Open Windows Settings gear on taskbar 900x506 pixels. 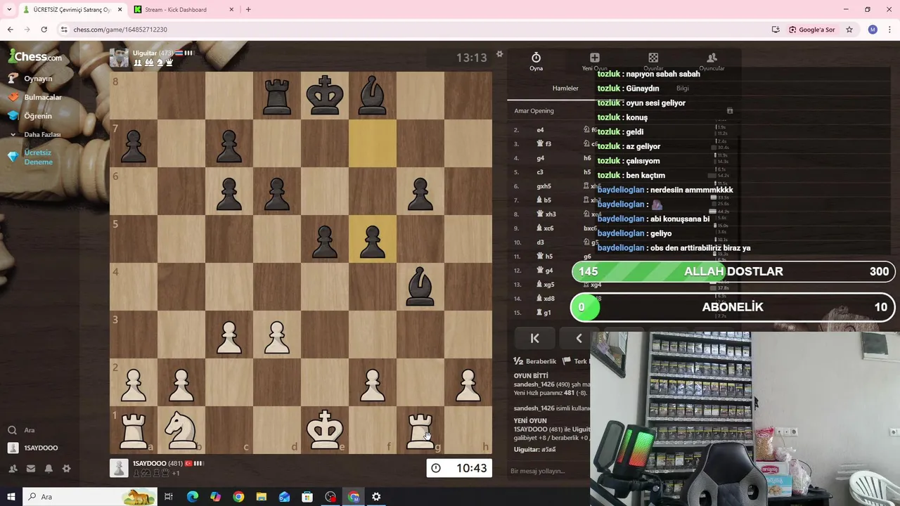tap(376, 497)
